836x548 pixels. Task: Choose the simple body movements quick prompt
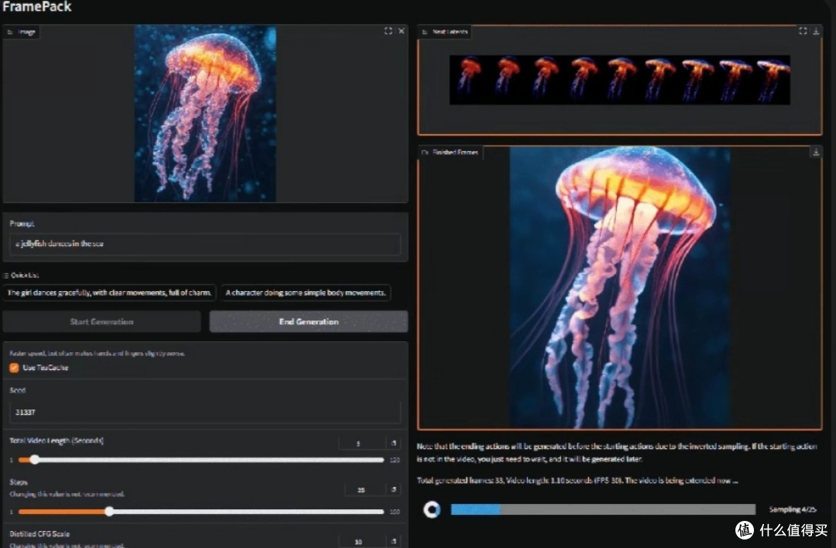(306, 293)
